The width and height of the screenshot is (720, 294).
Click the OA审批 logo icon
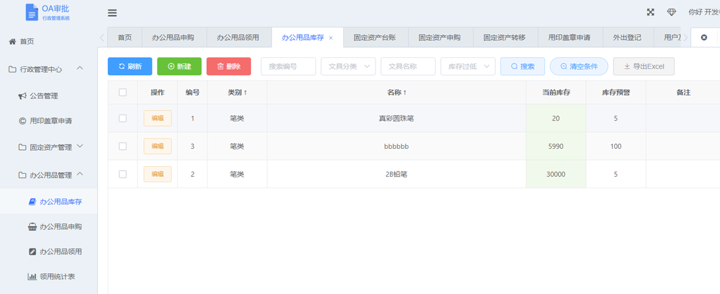pos(31,13)
